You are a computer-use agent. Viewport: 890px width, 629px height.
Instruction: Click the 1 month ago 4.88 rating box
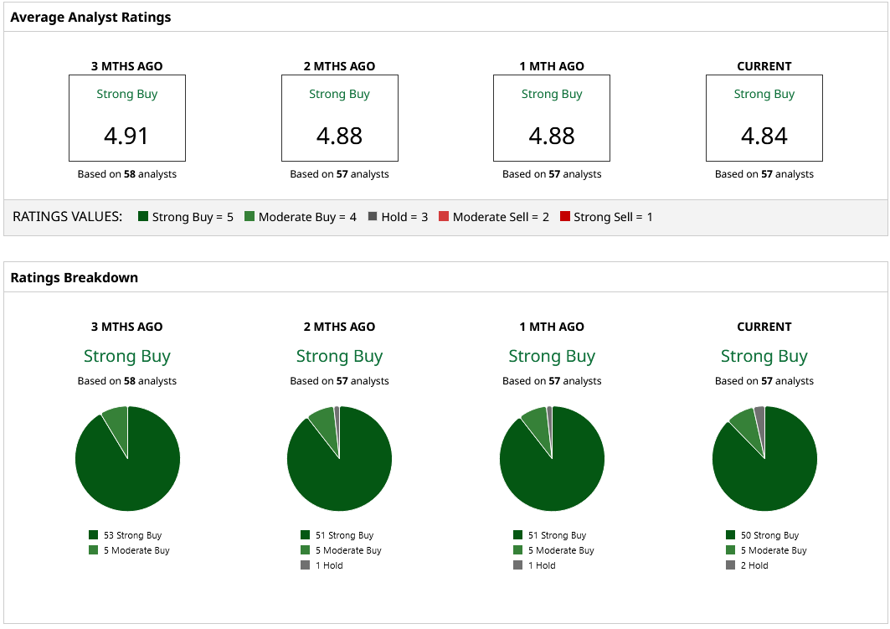552,118
